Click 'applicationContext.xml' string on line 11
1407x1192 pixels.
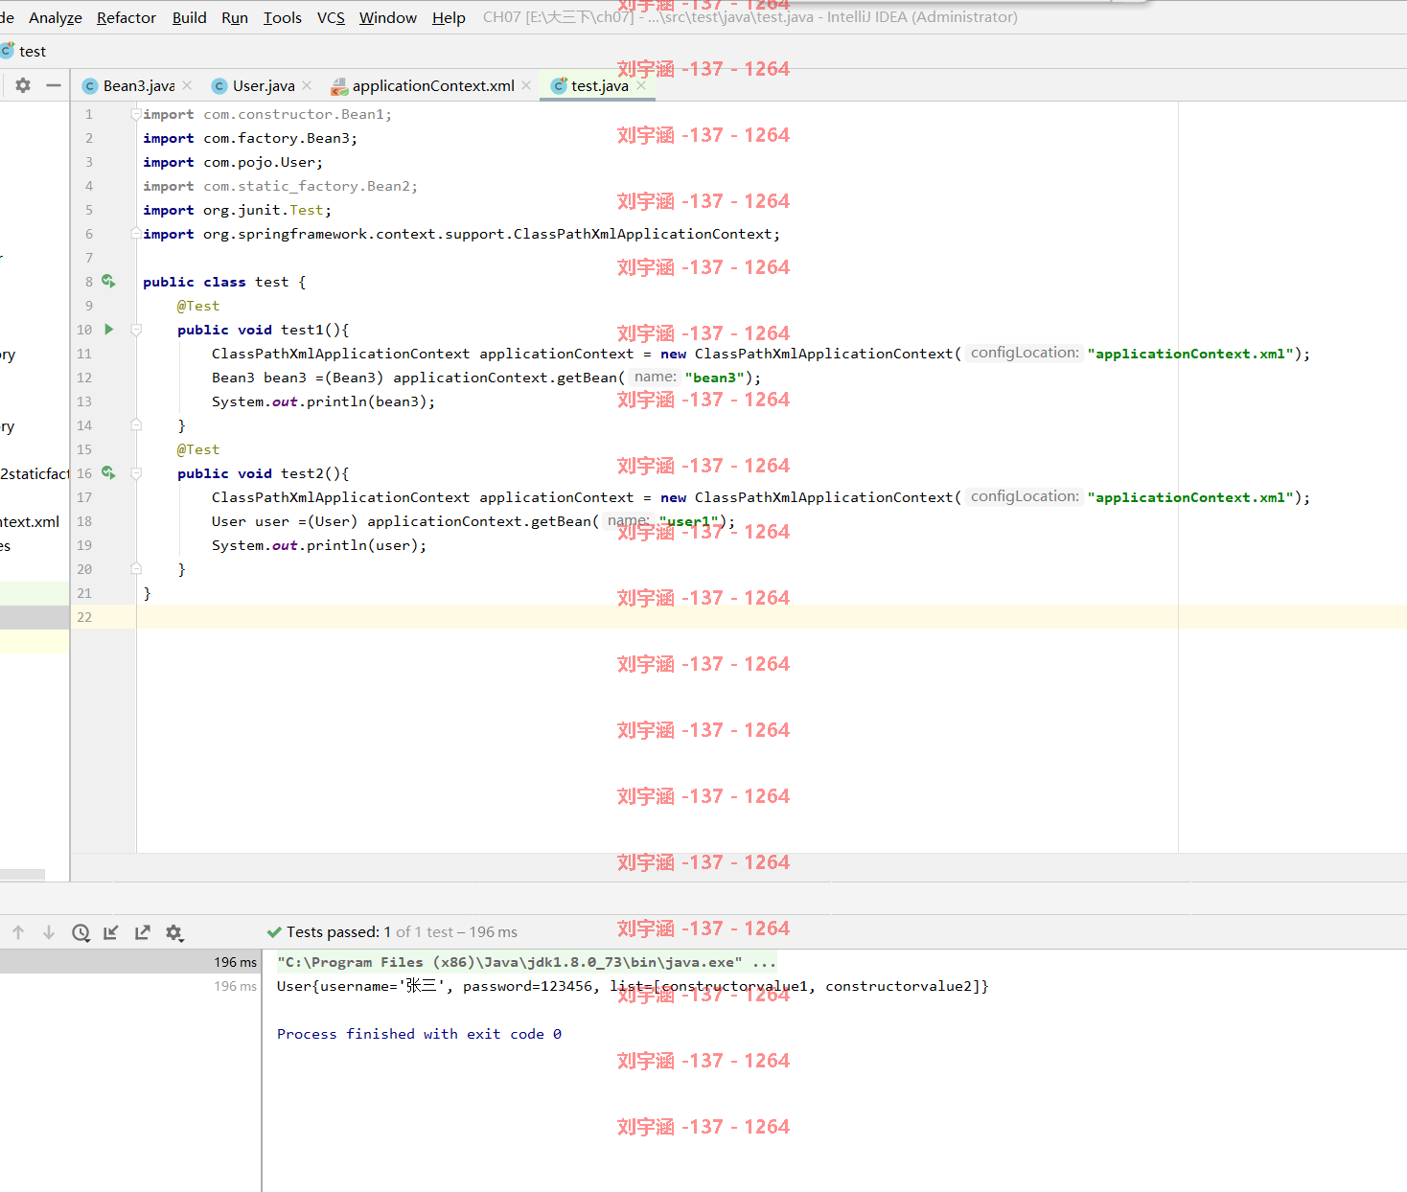pyautogui.click(x=1190, y=354)
